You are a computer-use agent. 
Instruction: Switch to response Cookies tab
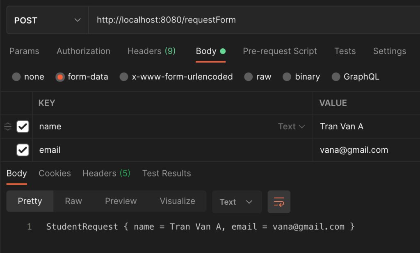click(x=55, y=173)
